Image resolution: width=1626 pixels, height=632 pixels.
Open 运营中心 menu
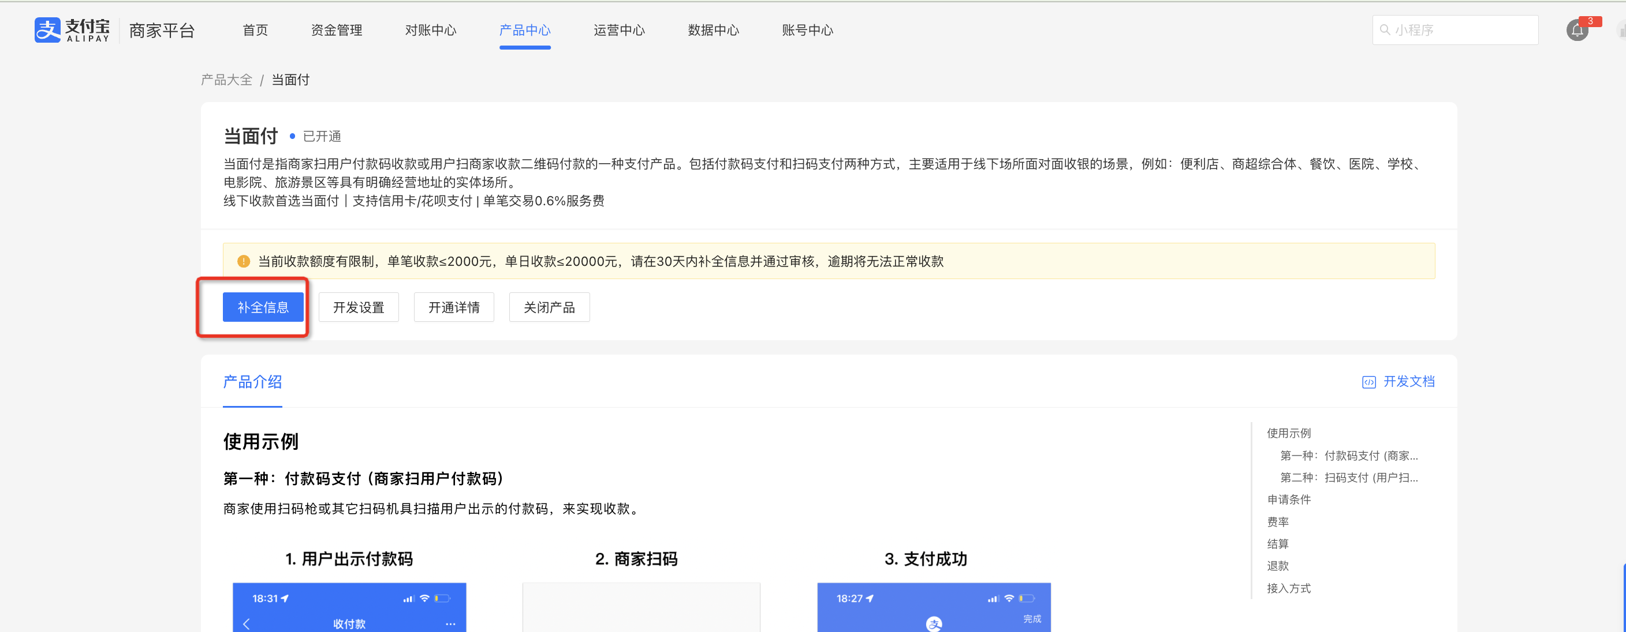click(618, 30)
